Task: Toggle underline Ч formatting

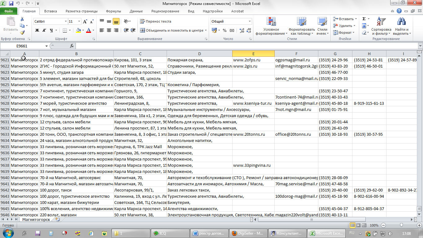Action: (x=51, y=30)
